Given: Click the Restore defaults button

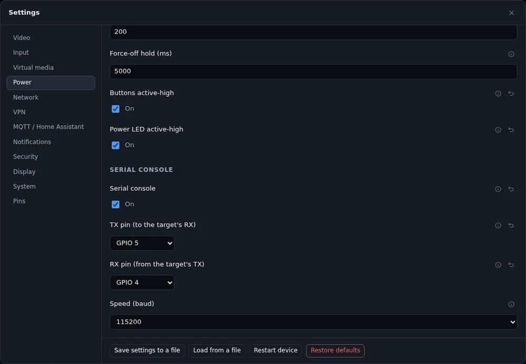Looking at the screenshot, I should (x=335, y=350).
